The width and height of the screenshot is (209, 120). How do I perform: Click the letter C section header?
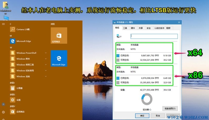(x=11, y=24)
